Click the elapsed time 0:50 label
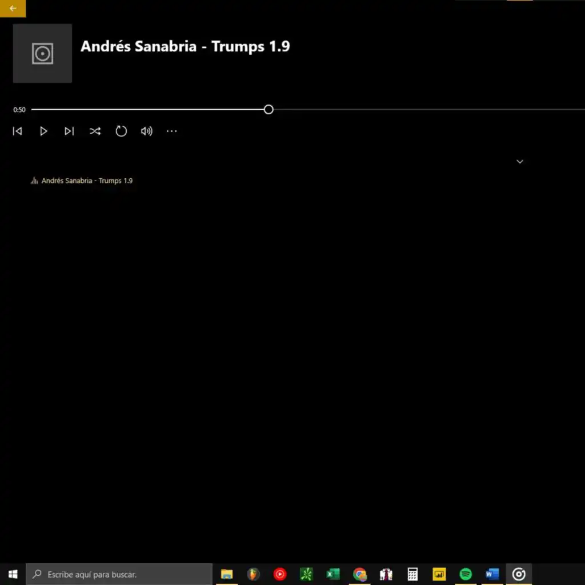585x585 pixels. 19,110
